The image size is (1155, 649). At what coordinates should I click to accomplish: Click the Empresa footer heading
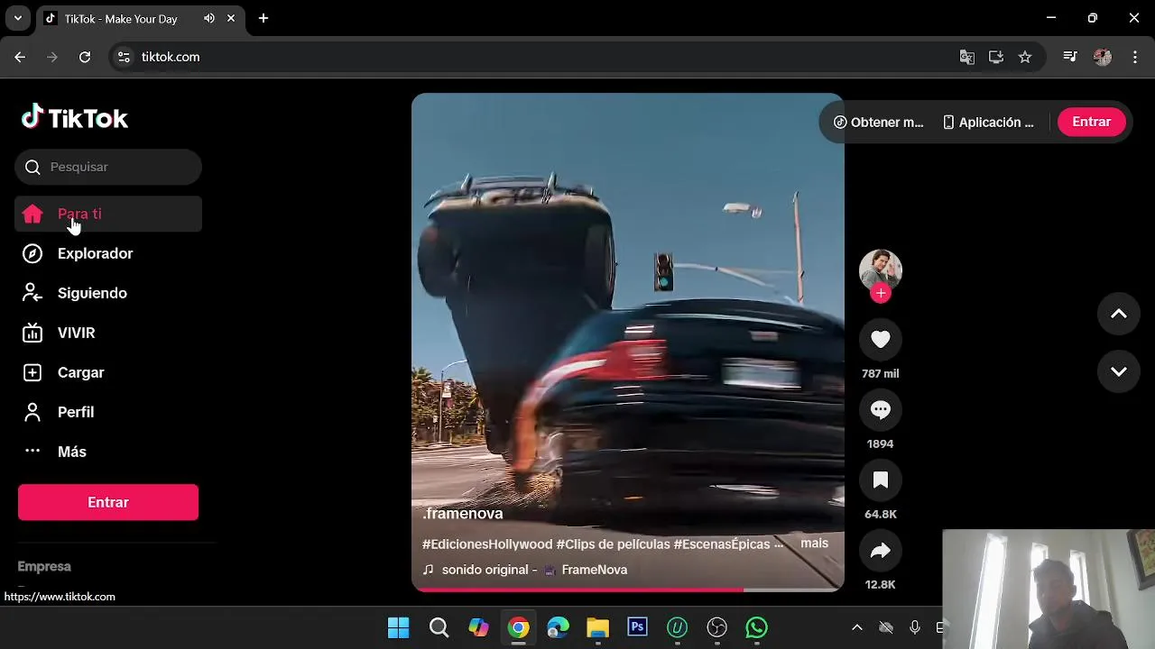point(44,566)
